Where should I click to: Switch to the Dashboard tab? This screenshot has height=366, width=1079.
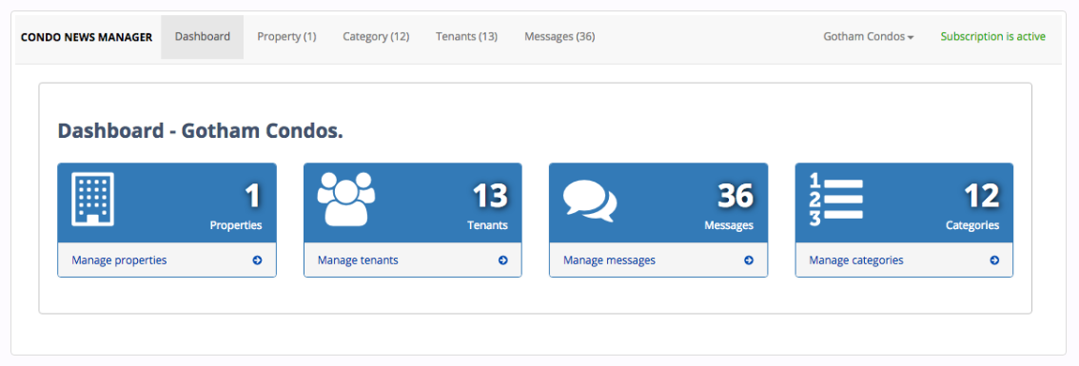[203, 37]
